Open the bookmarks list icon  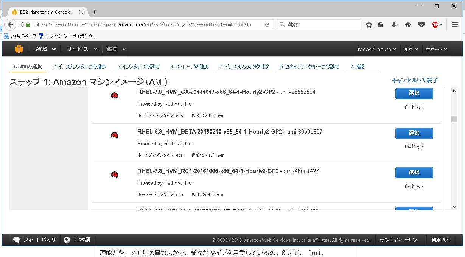(x=381, y=25)
